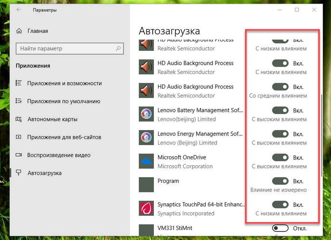Select Приложения для веб-сайтов section

click(x=64, y=137)
